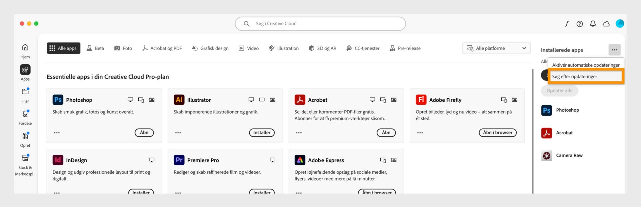Click the Premiere Pro Pr icon
The image size is (641, 207).
179,160
